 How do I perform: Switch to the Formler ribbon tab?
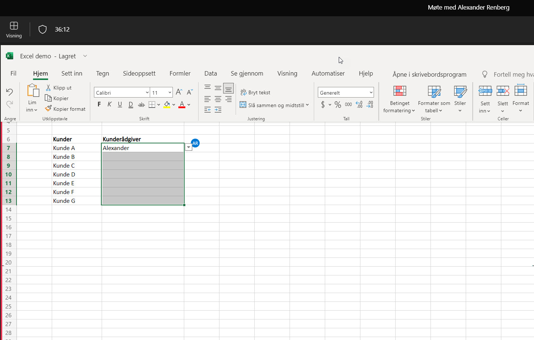point(180,73)
